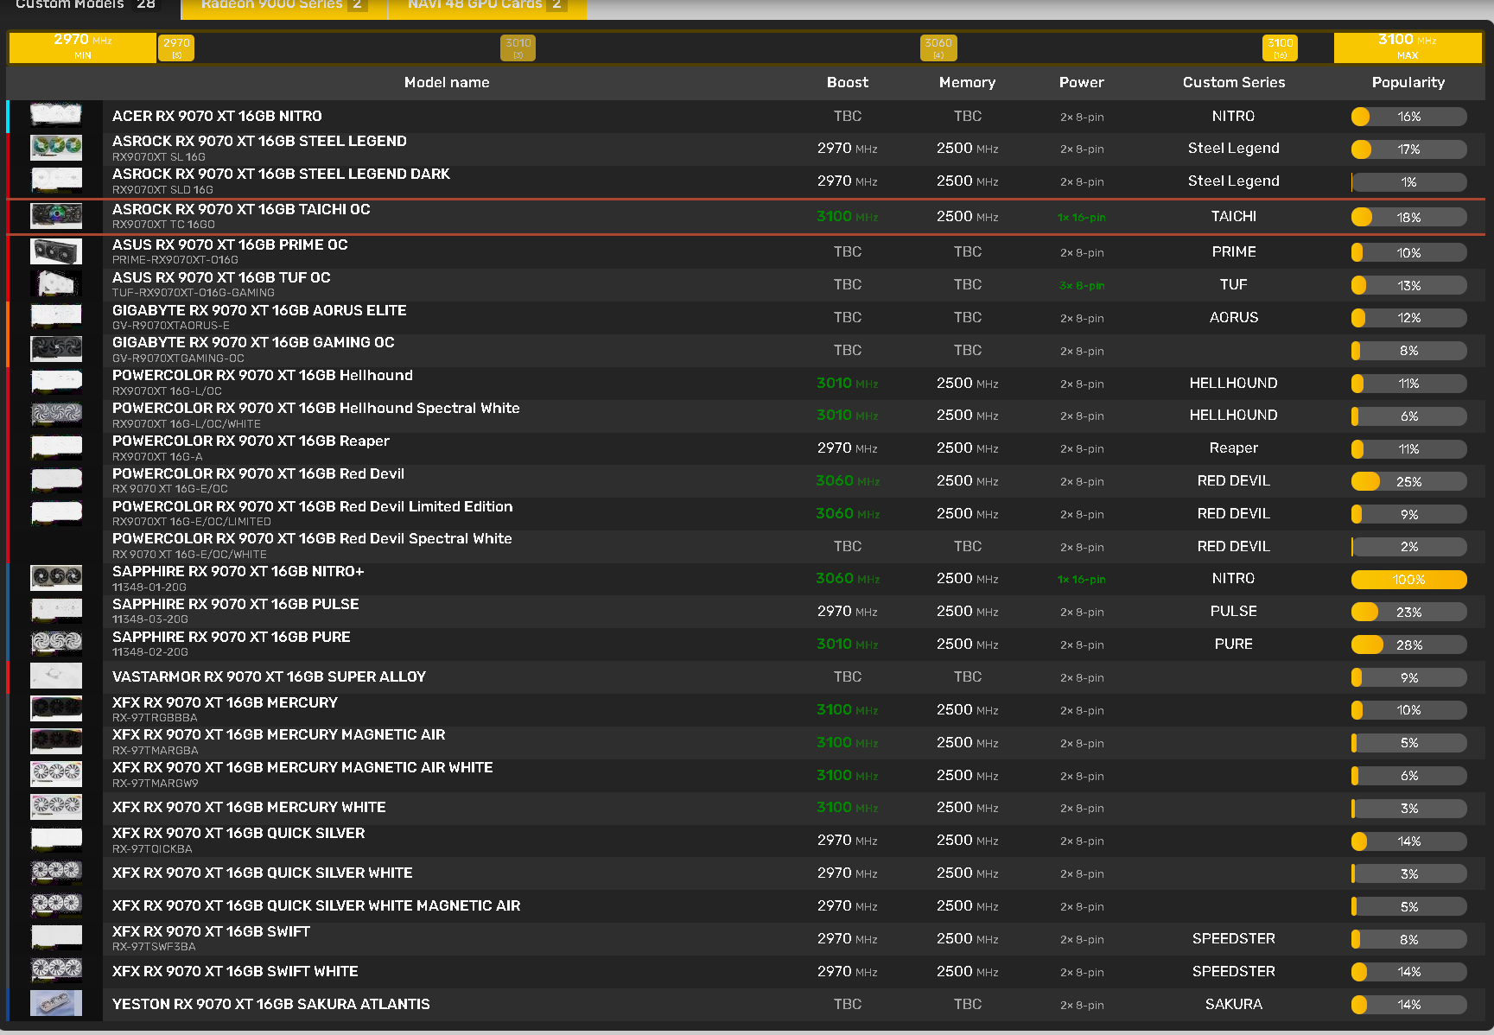Open the ACER RX 9070 XT NITRO thumbnail
The width and height of the screenshot is (1494, 1035).
tap(56, 116)
